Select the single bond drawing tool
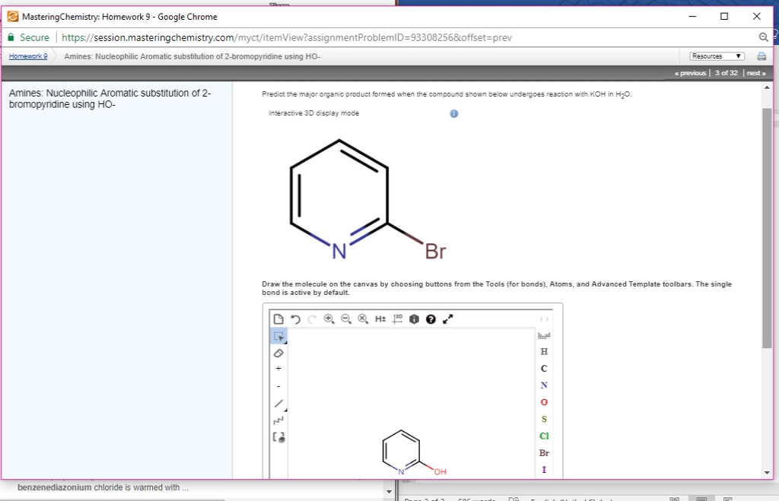 point(279,404)
